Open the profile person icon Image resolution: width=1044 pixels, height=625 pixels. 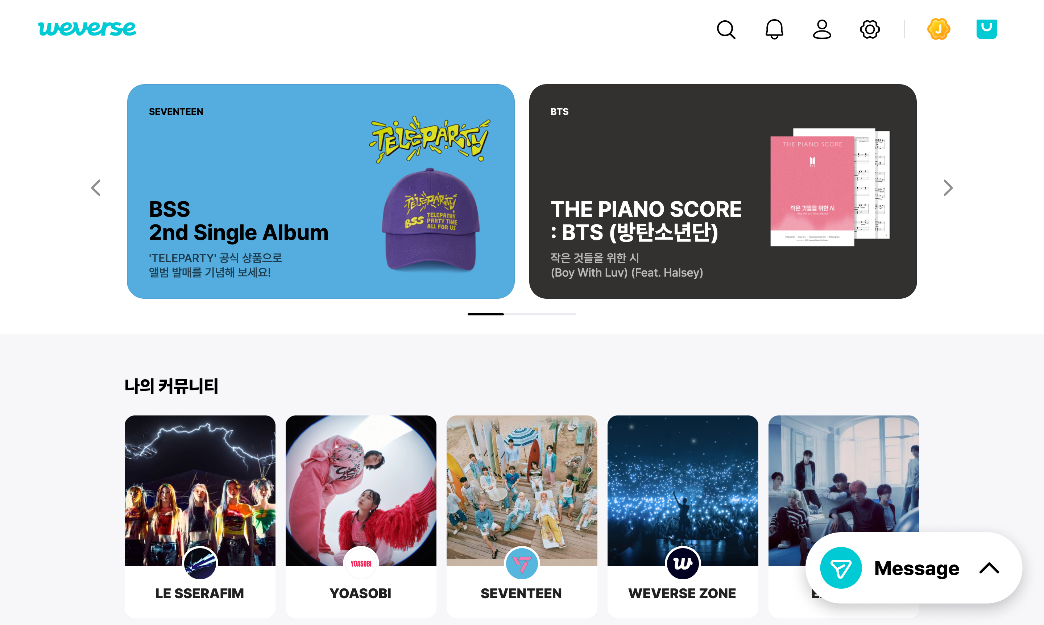click(x=822, y=29)
